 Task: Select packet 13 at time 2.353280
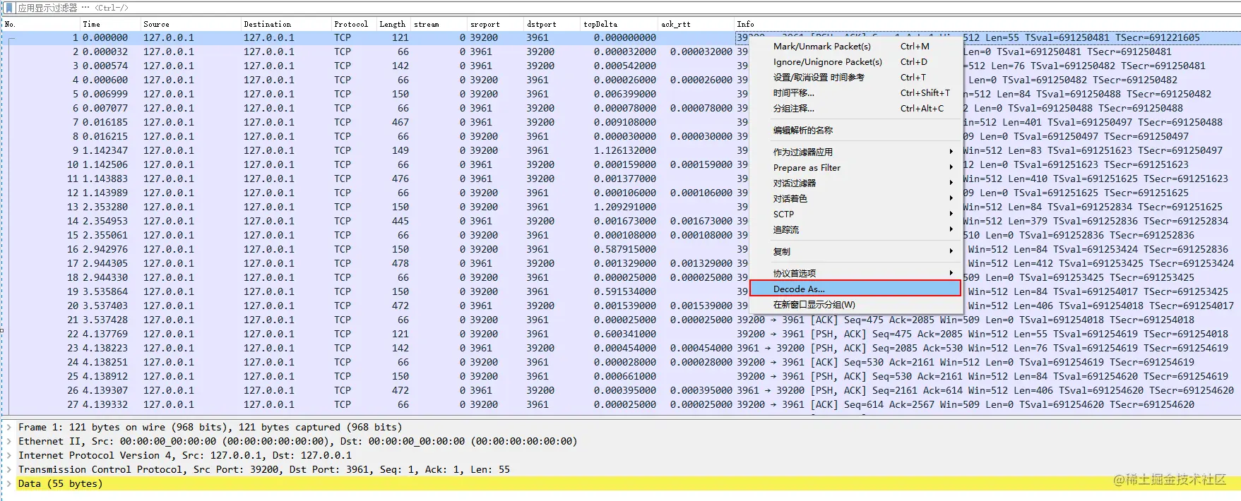click(622, 207)
